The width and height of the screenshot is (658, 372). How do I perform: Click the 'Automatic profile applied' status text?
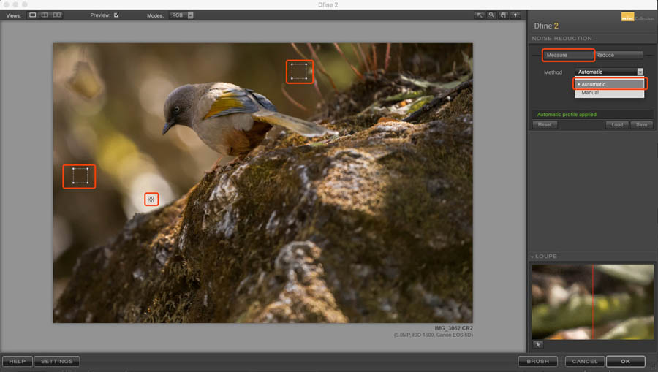pyautogui.click(x=567, y=115)
